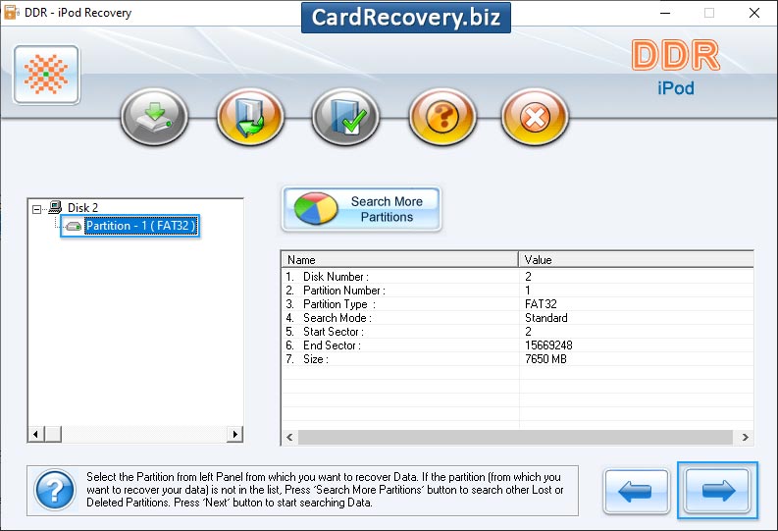The image size is (778, 531).
Task: Go next with the right arrow button
Action: coord(717,491)
